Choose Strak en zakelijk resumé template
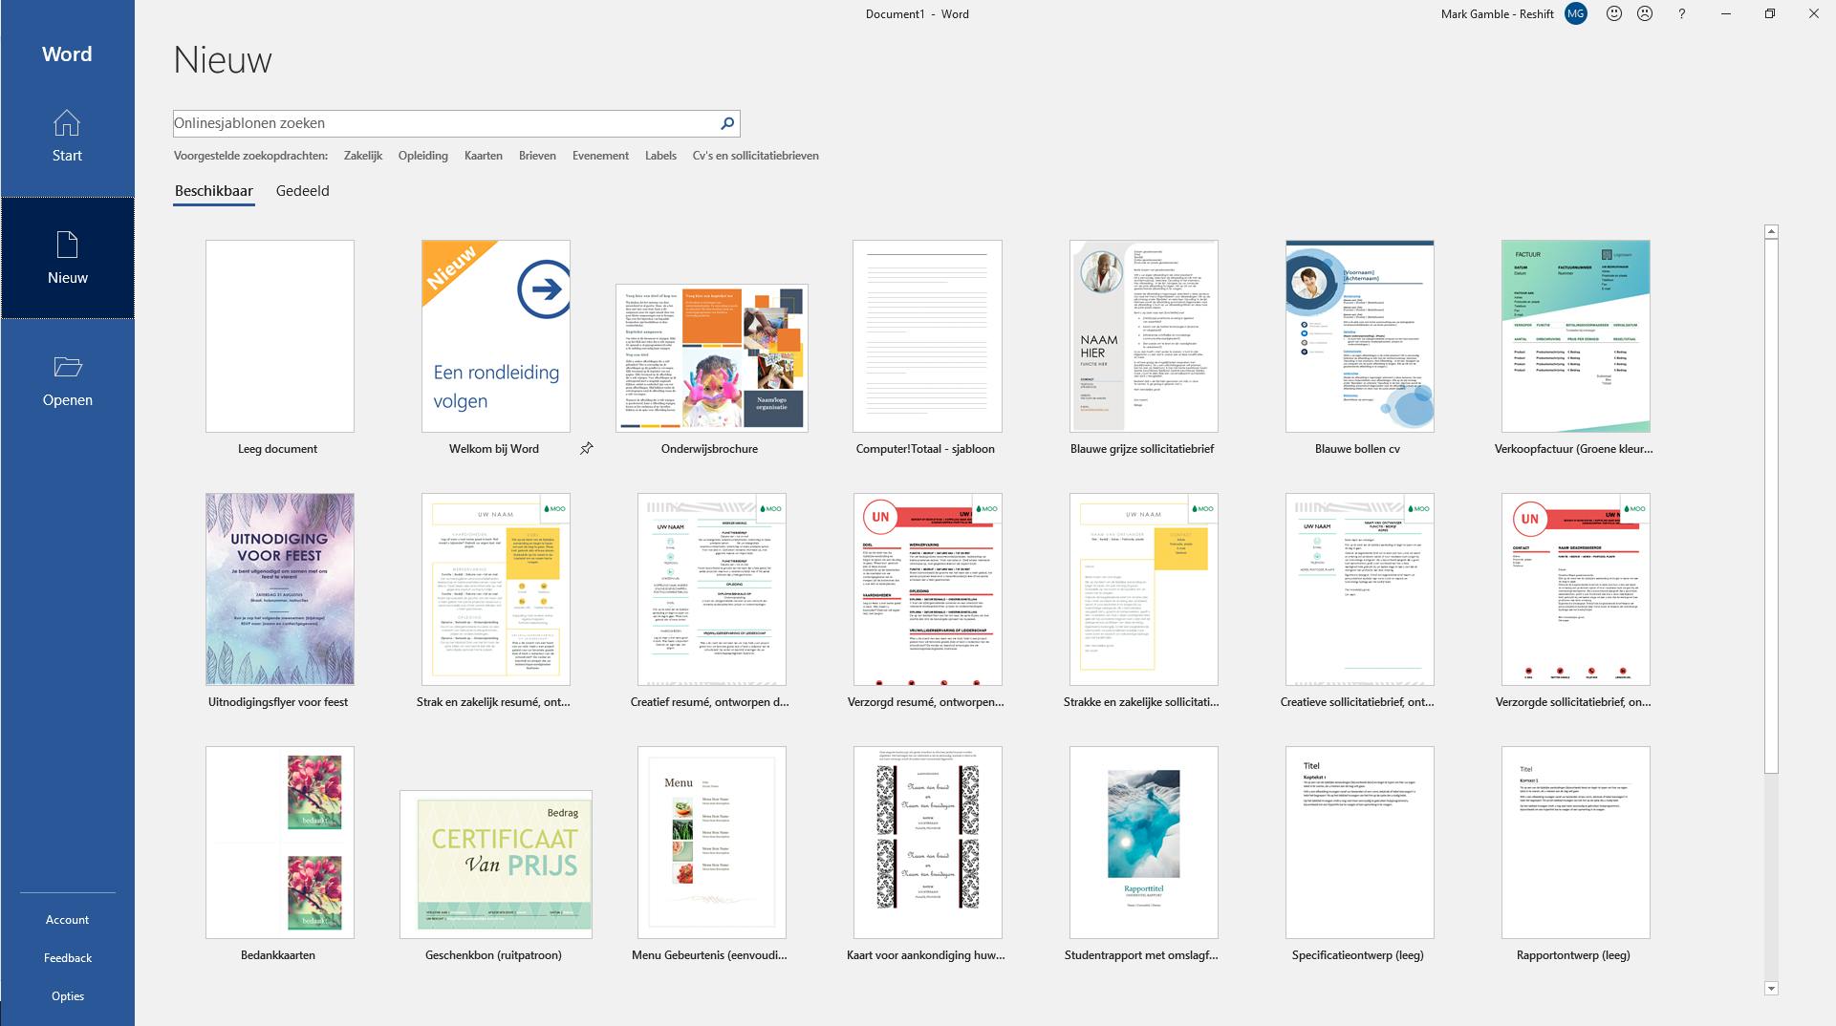 pos(495,589)
